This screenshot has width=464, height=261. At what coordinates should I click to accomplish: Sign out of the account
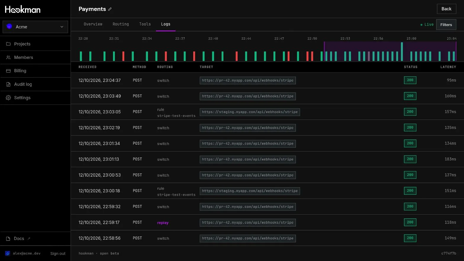(x=58, y=254)
